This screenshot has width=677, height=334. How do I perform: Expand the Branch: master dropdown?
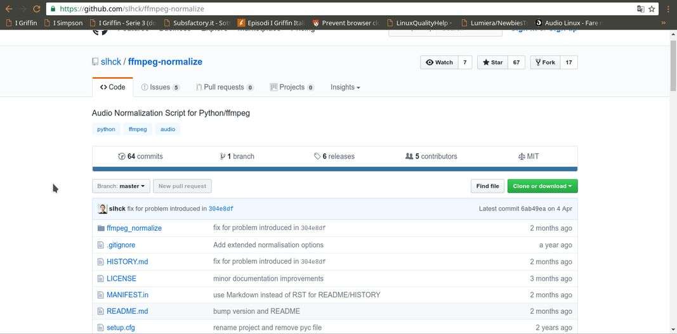coord(121,186)
